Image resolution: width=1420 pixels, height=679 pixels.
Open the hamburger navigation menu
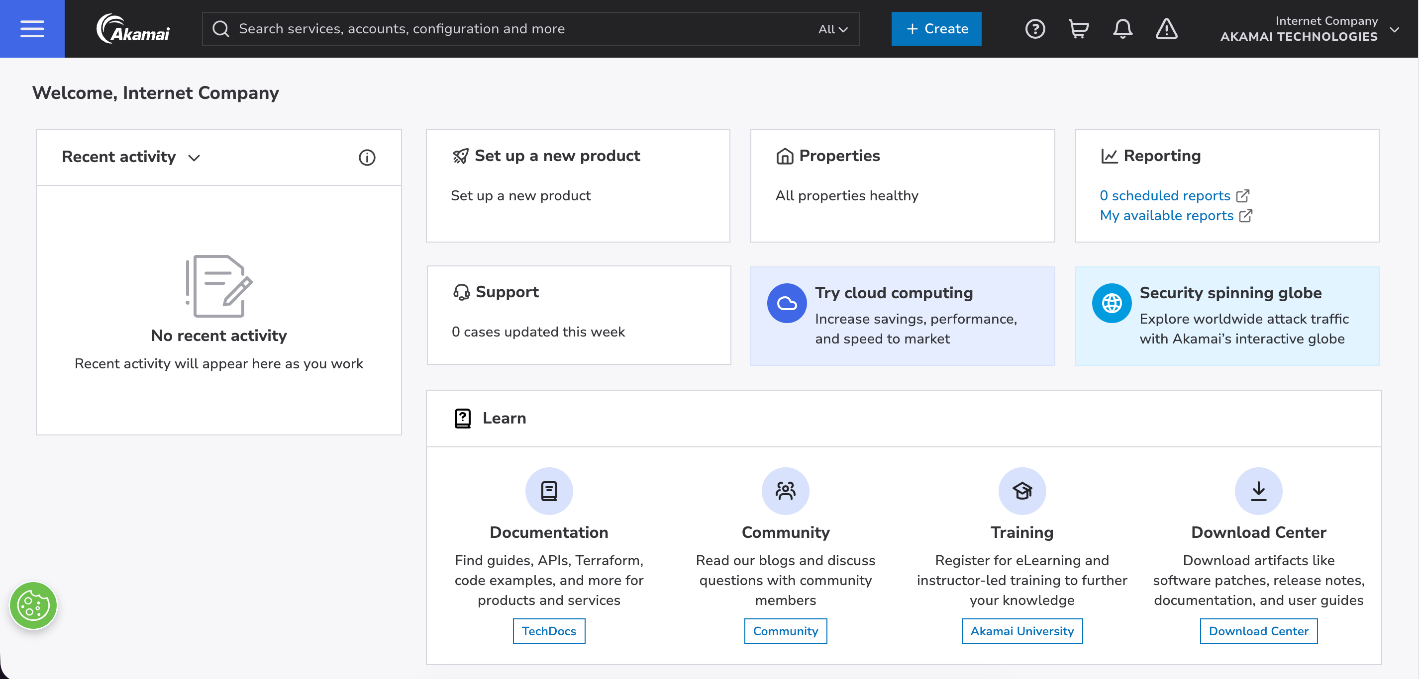32,29
